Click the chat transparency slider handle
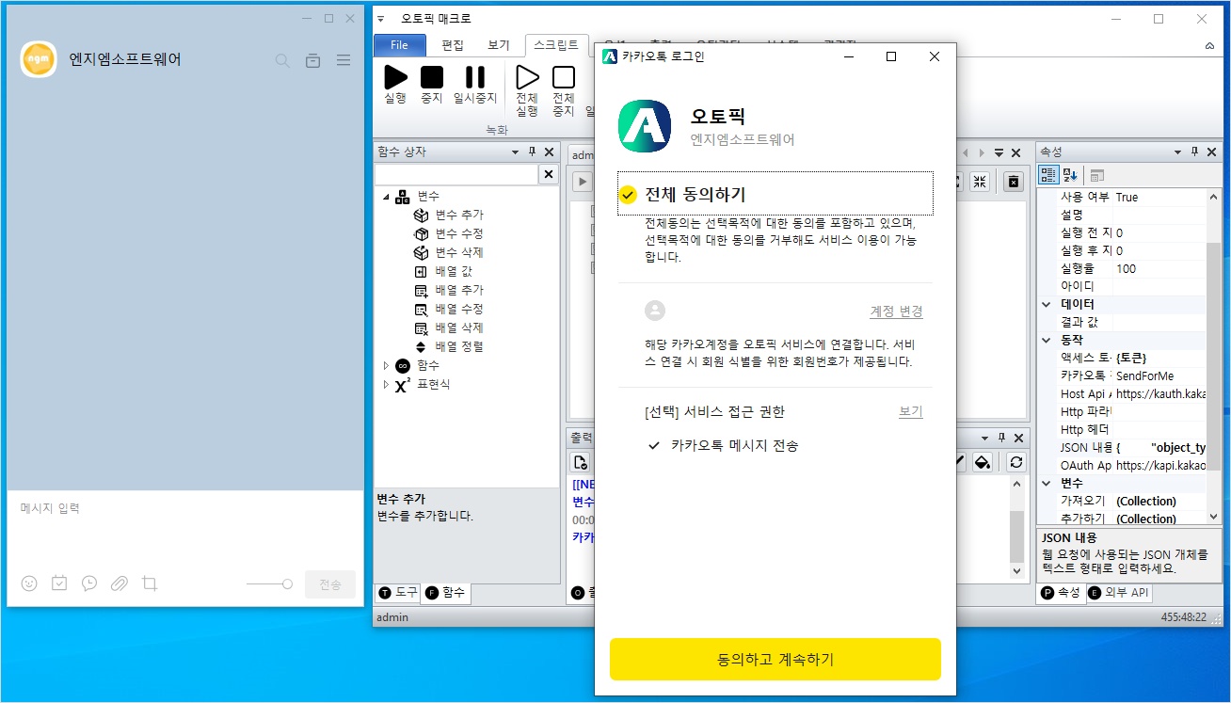This screenshot has width=1231, height=703. click(287, 584)
